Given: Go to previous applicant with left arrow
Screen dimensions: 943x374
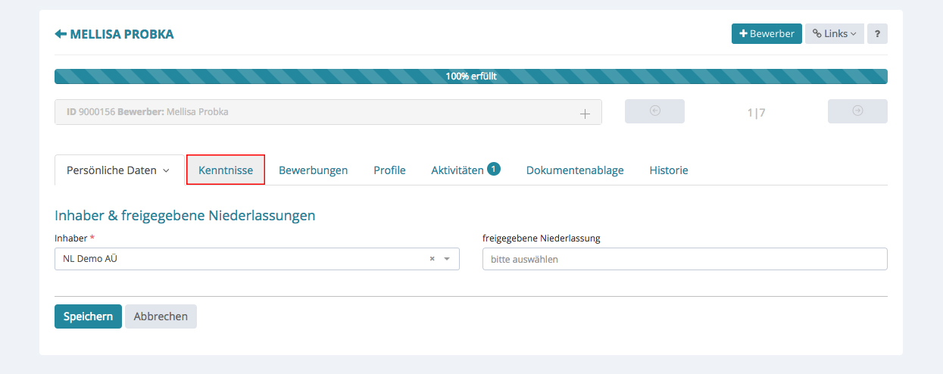Looking at the screenshot, I should tap(654, 111).
